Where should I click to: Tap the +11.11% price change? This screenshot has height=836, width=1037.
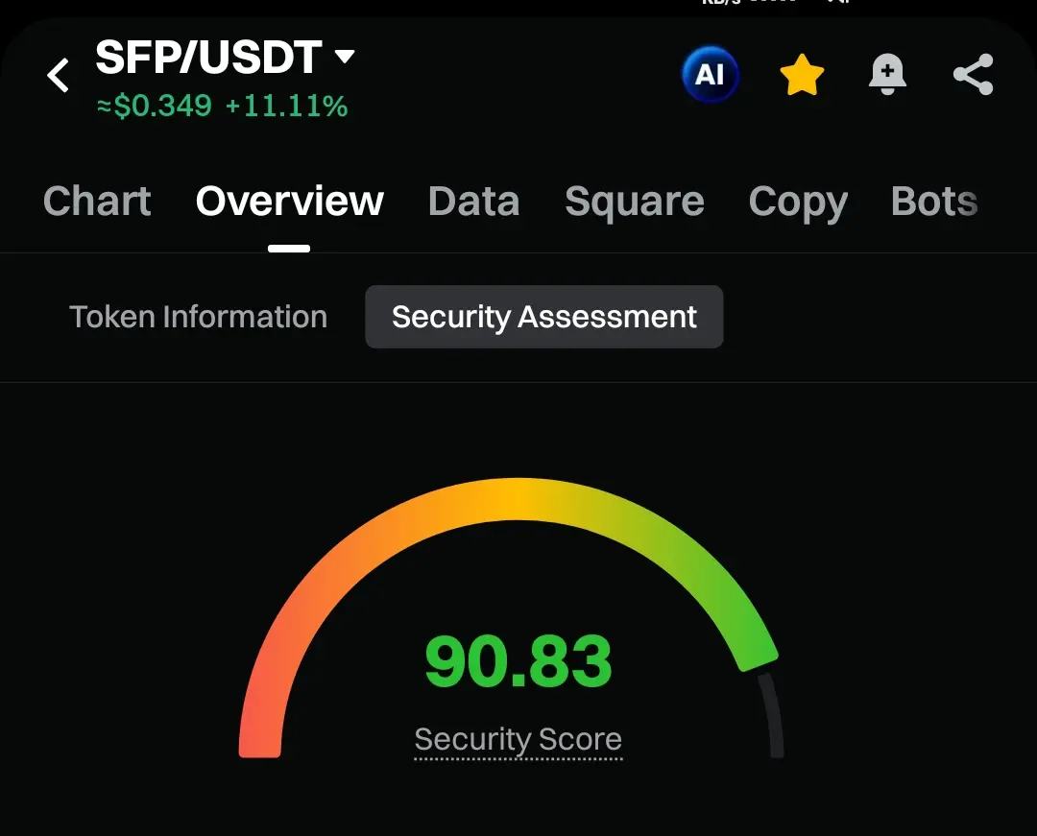pos(286,106)
